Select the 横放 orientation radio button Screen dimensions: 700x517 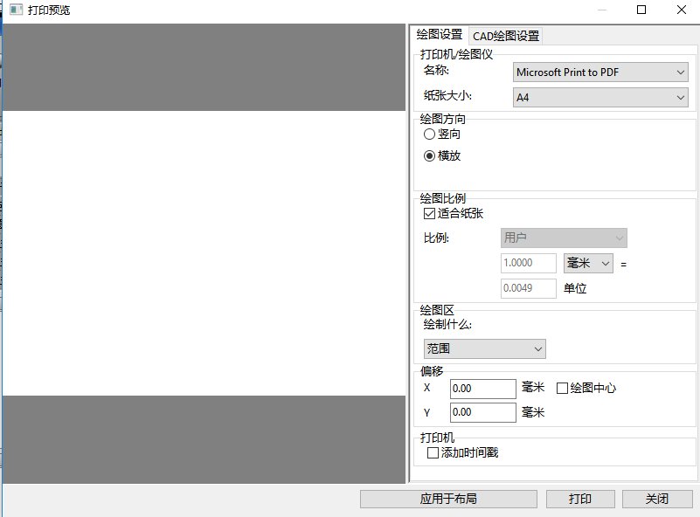coord(429,155)
